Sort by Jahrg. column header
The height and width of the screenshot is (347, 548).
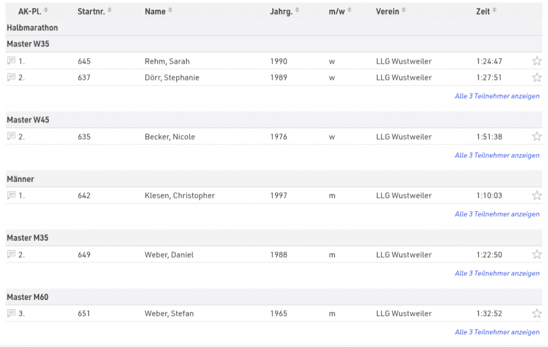[298, 11]
